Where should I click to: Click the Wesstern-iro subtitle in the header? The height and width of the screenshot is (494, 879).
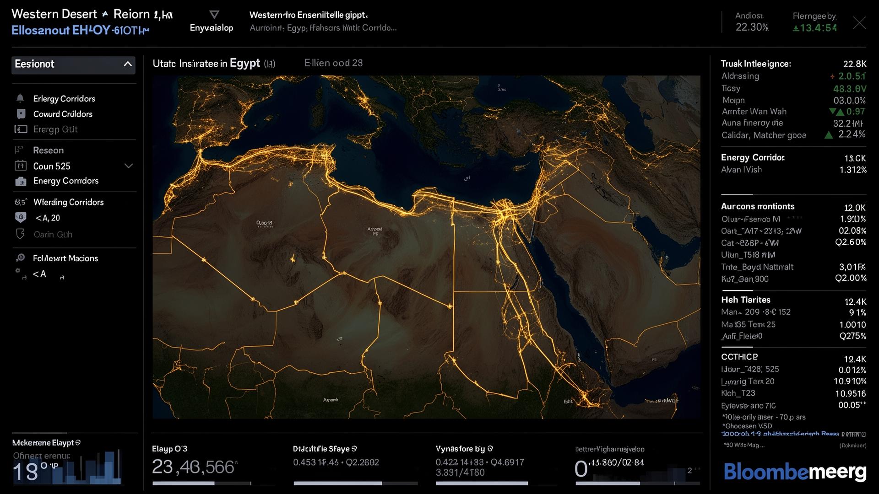point(309,15)
